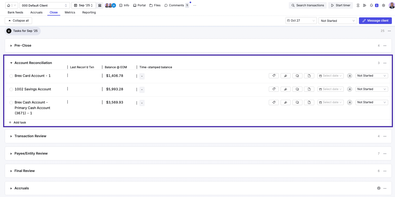Toggle completion circle on Tasks for Sep '25
This screenshot has height=197, width=395.
pyautogui.click(x=9, y=31)
